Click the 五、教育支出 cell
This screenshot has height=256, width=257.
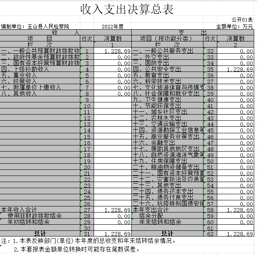[167, 75]
